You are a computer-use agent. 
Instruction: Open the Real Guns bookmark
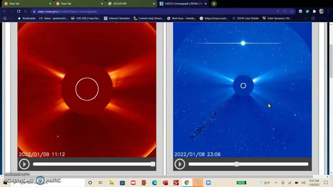point(182,18)
